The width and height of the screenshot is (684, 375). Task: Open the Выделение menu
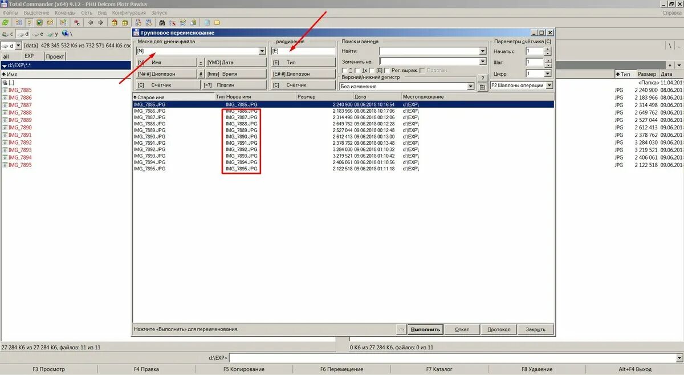36,13
